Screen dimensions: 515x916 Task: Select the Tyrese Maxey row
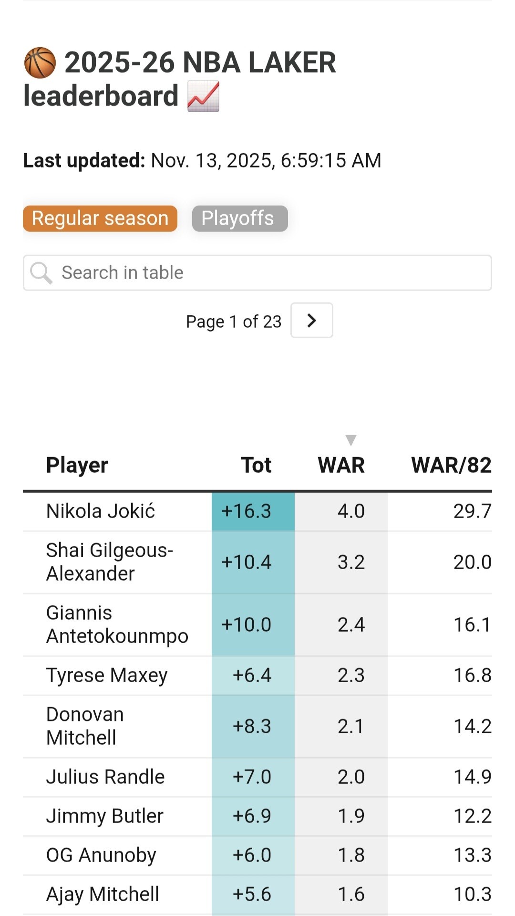pyautogui.click(x=107, y=676)
